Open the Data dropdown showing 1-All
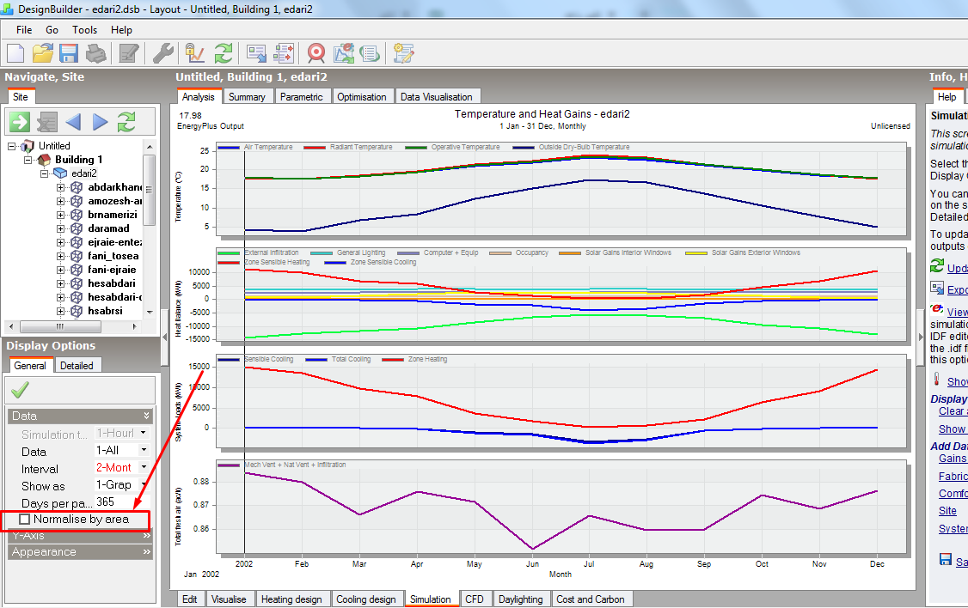 click(144, 450)
